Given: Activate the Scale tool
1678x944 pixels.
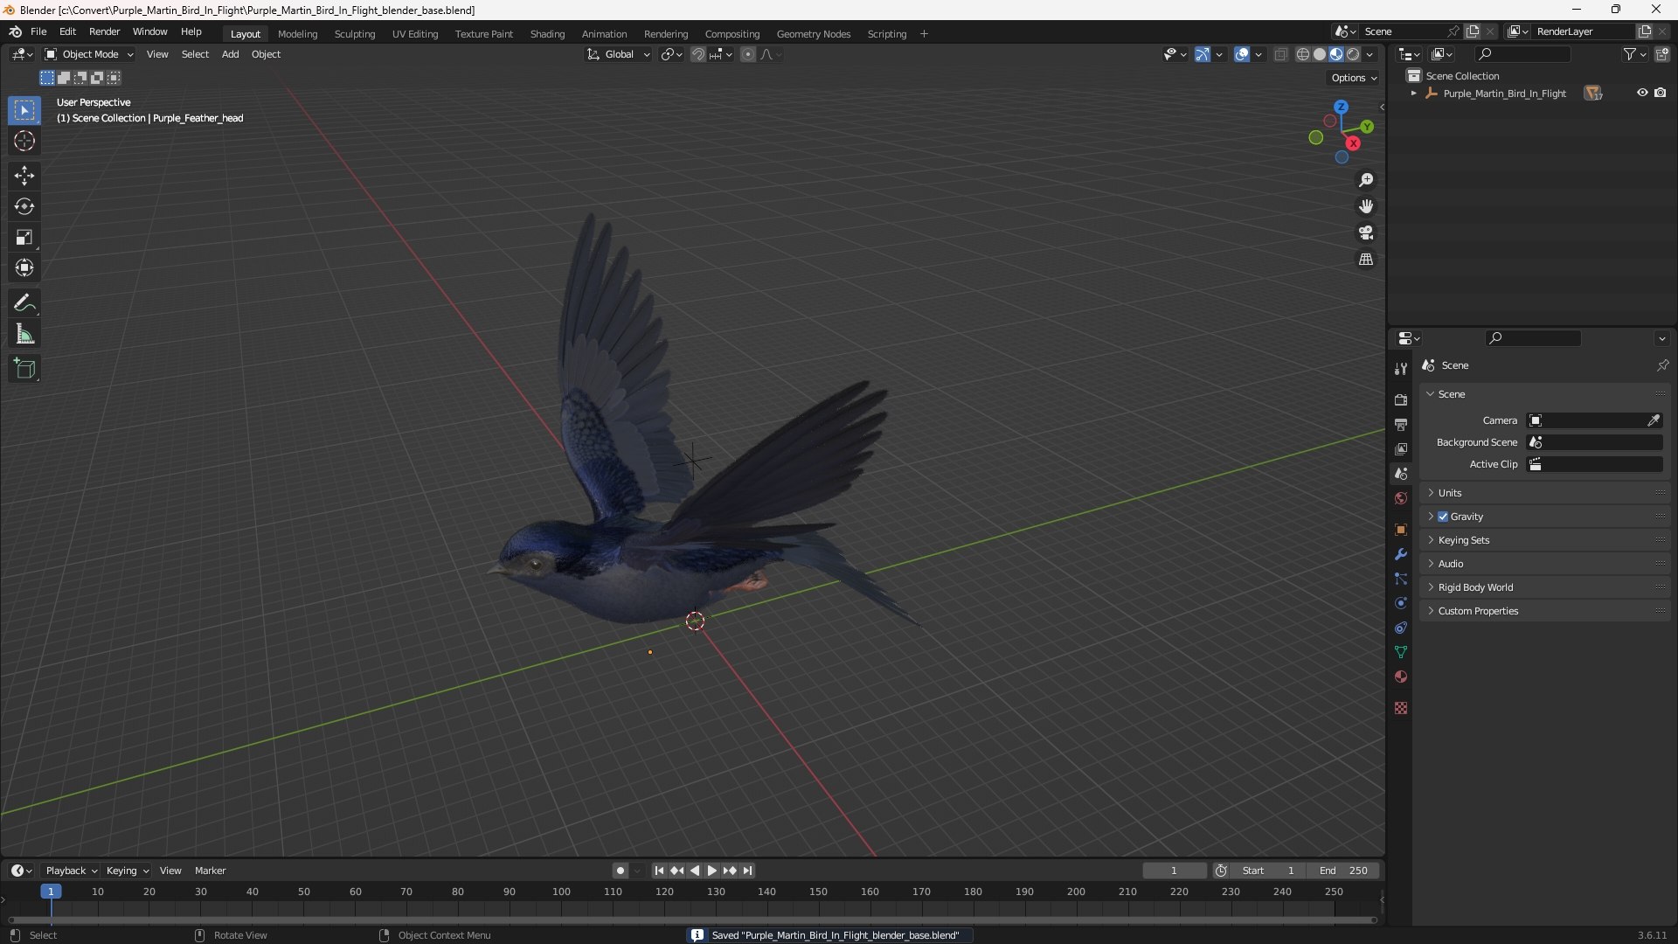Looking at the screenshot, I should 24,237.
